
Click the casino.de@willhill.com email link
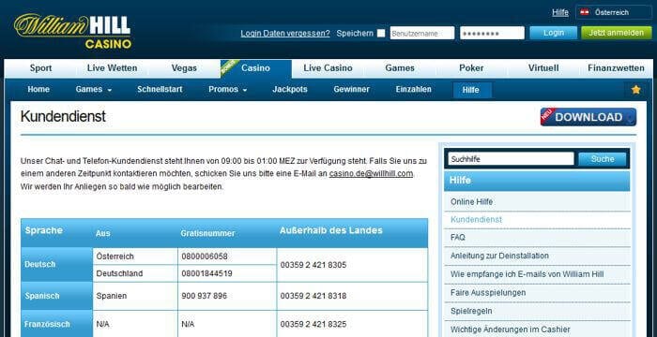coord(372,173)
